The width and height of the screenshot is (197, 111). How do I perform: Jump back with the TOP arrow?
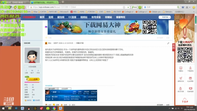[185, 100]
